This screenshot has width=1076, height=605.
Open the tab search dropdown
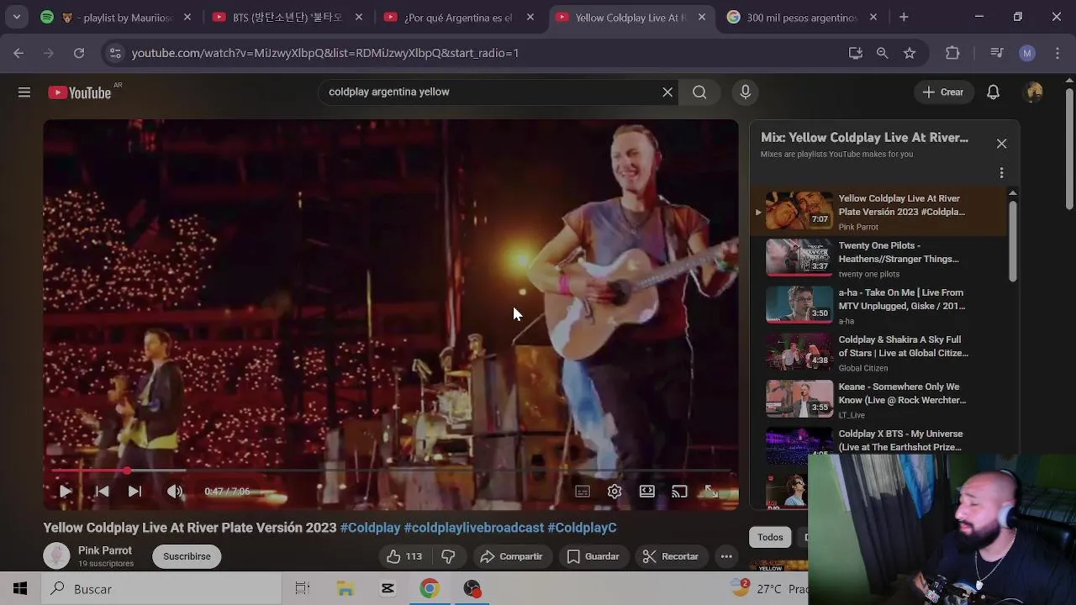17,17
